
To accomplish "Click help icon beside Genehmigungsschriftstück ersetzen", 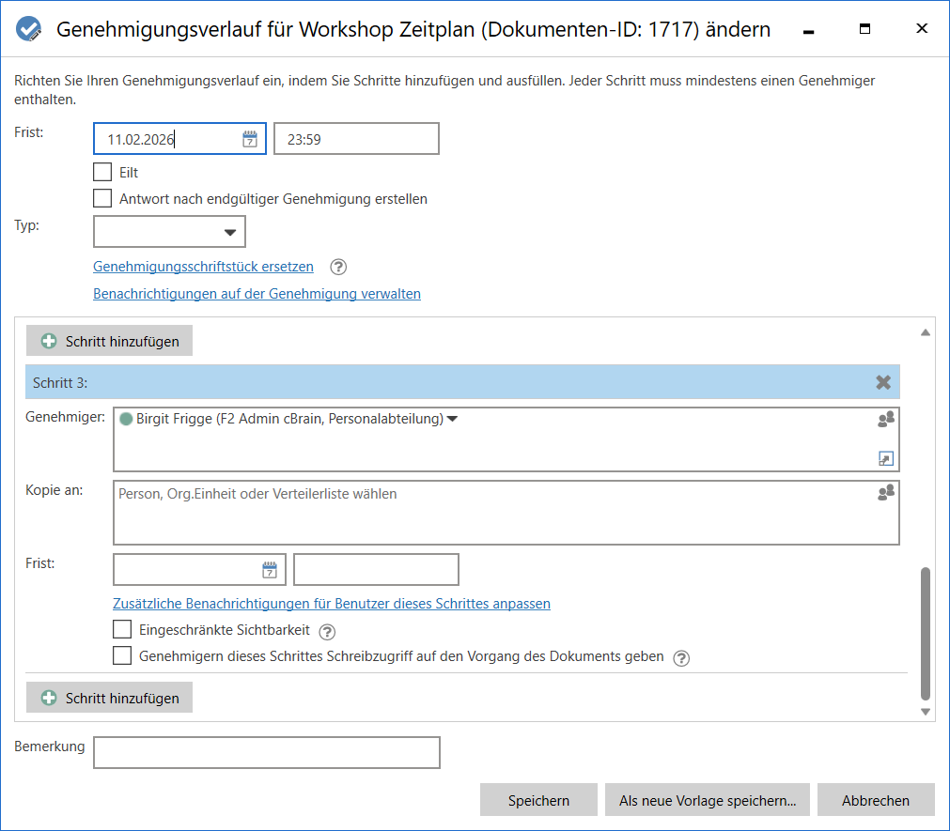I will pos(339,267).
